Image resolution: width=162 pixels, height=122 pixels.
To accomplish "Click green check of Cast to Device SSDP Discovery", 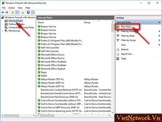I will 39,107.
